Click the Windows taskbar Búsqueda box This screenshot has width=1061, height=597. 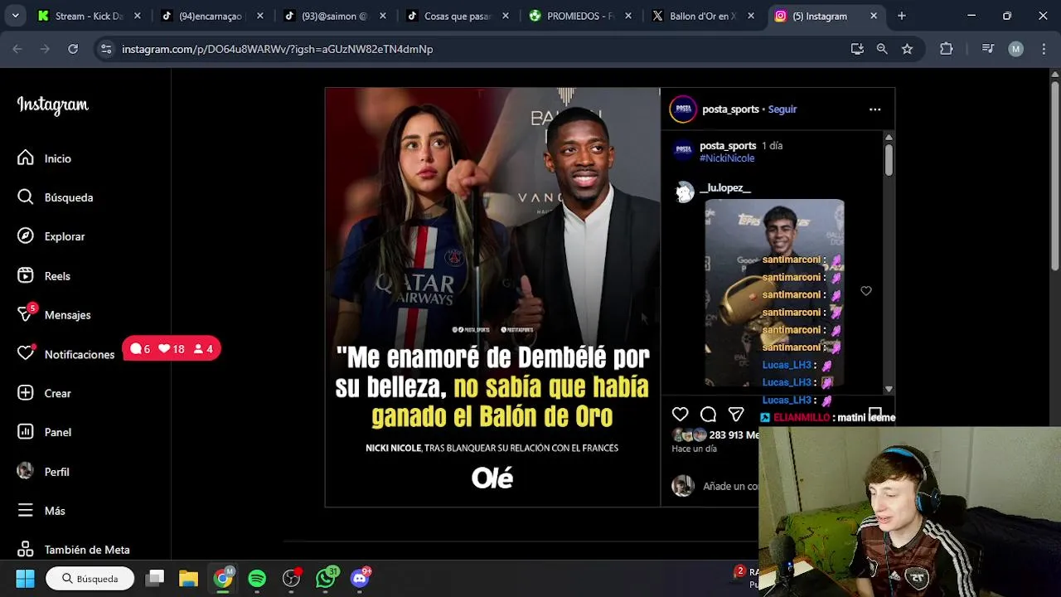pyautogui.click(x=90, y=579)
